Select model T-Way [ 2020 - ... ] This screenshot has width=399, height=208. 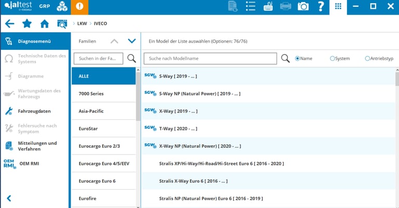pyautogui.click(x=269, y=129)
